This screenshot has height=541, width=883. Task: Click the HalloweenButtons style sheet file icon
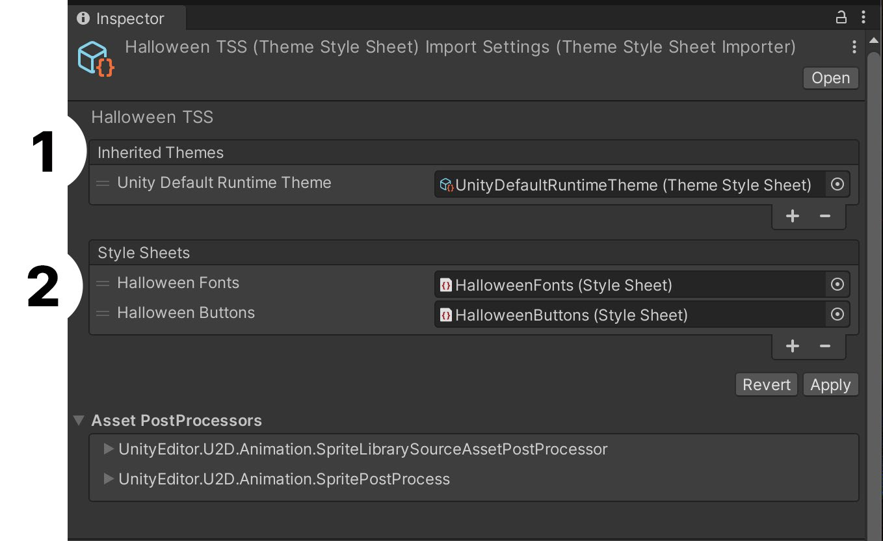pos(446,315)
